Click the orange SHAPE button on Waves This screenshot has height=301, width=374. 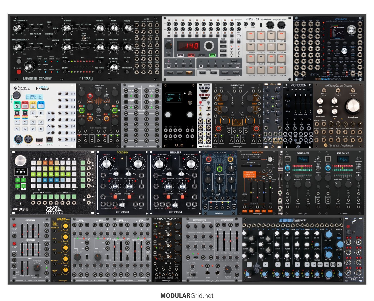click(230, 159)
